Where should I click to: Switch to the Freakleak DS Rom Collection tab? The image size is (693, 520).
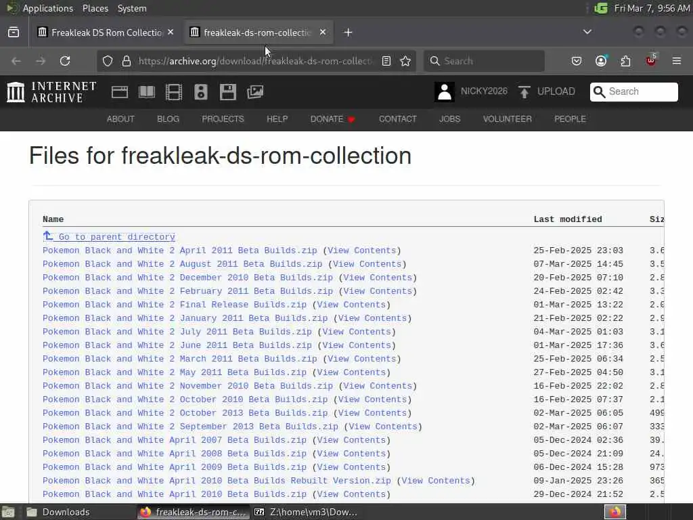click(106, 32)
